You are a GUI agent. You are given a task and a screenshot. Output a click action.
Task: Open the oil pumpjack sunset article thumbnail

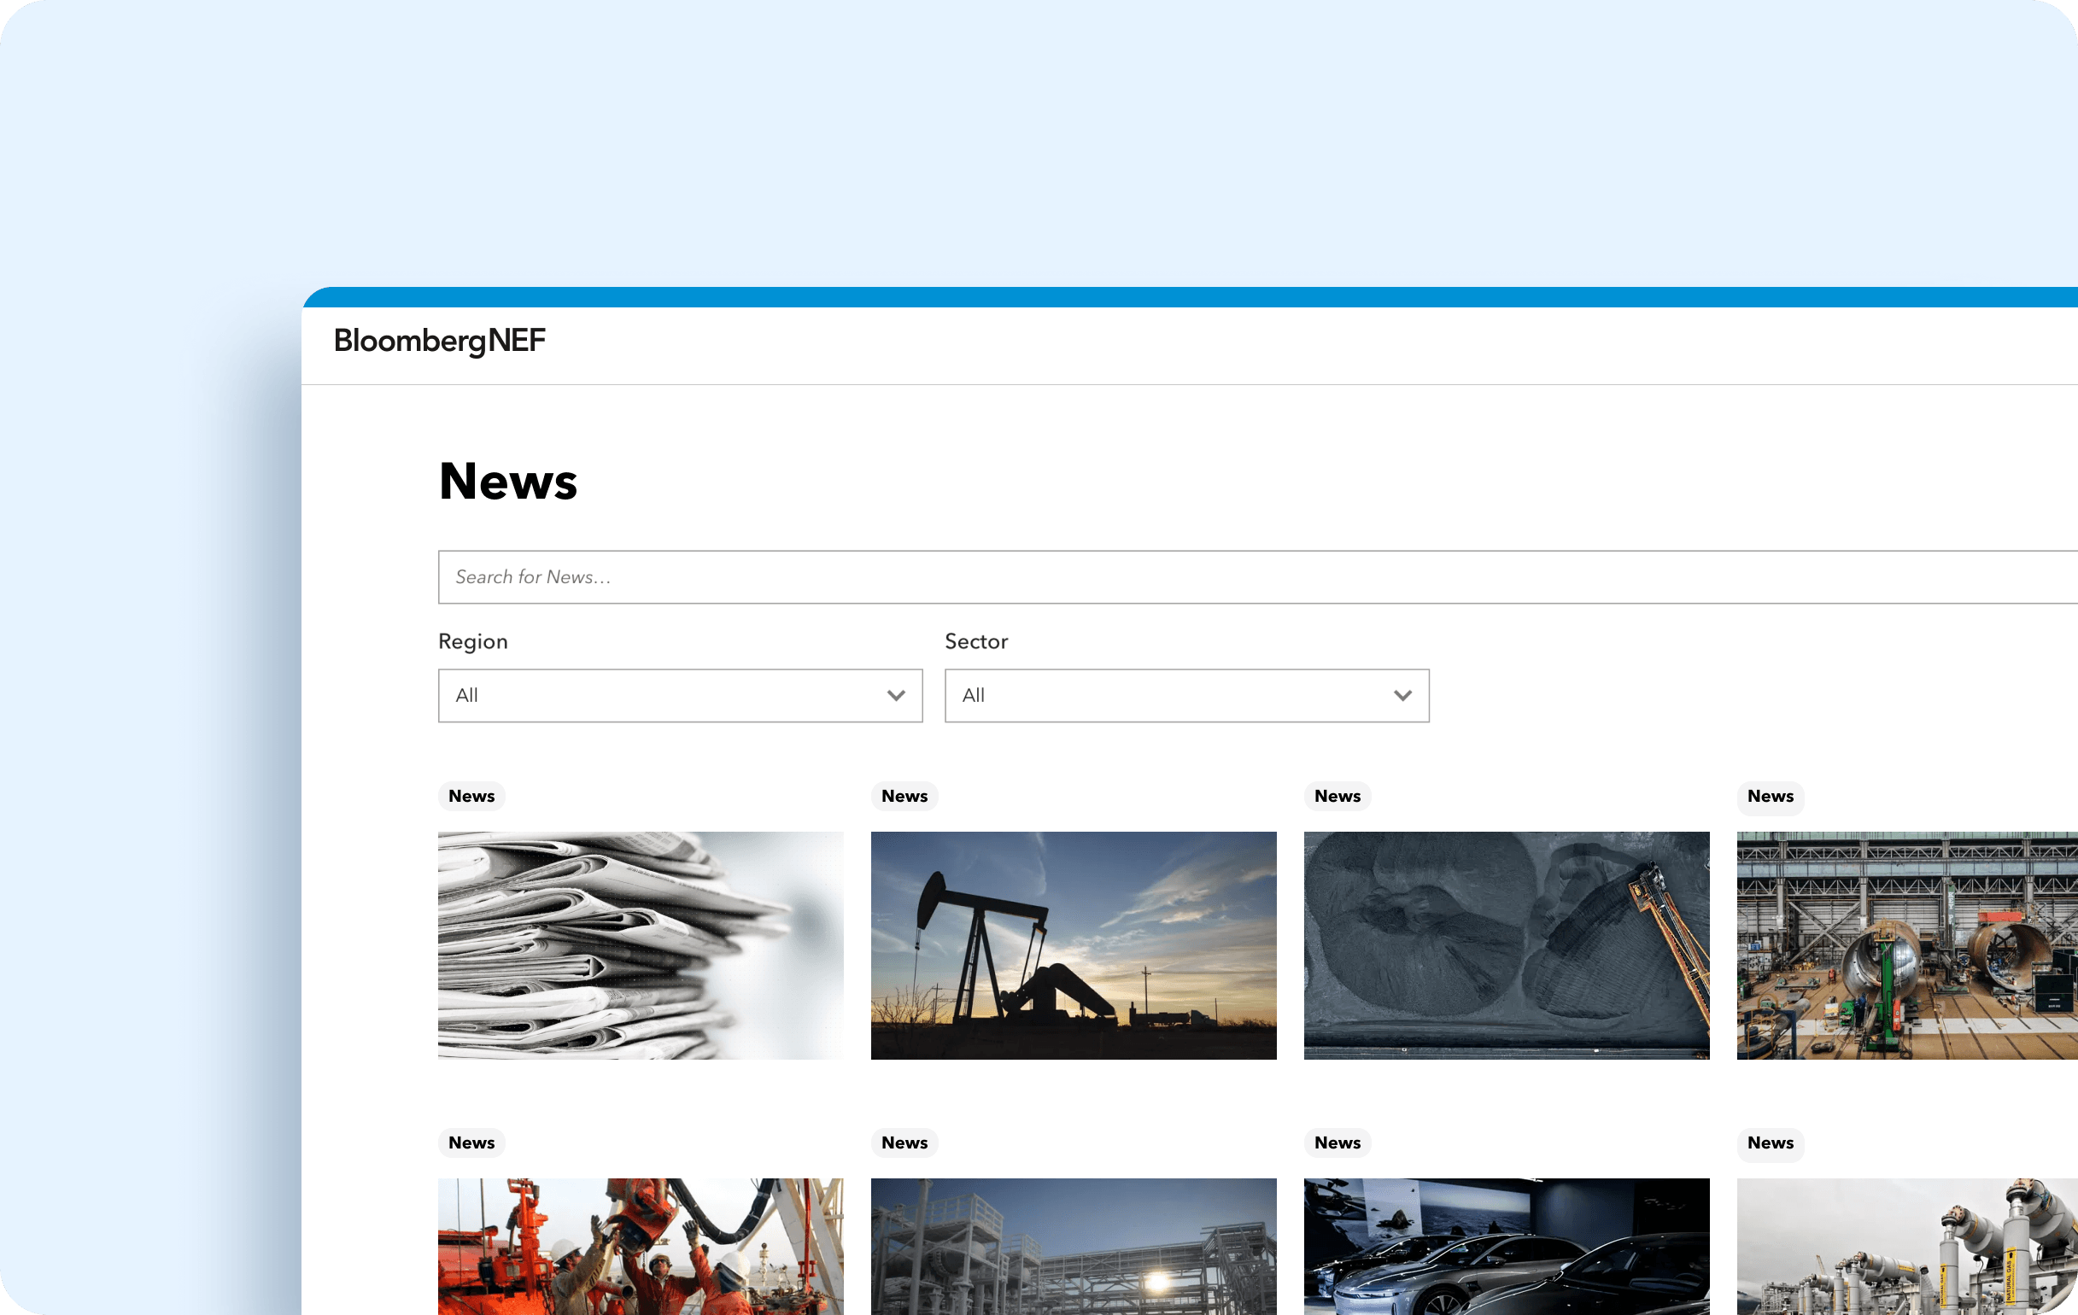coord(1073,944)
